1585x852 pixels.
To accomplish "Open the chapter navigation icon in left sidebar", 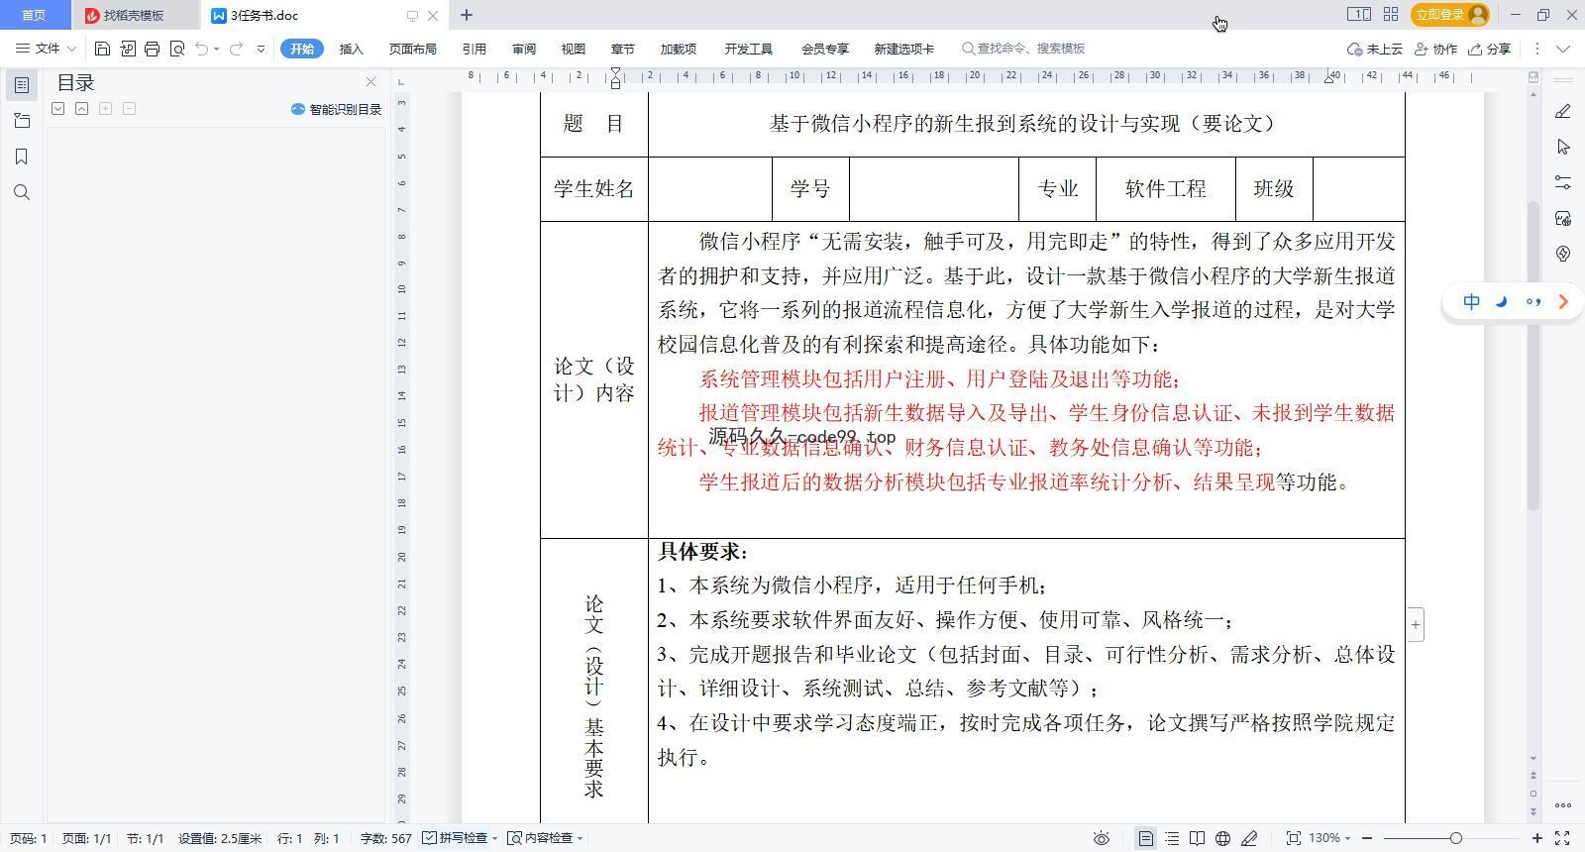I will tap(22, 121).
